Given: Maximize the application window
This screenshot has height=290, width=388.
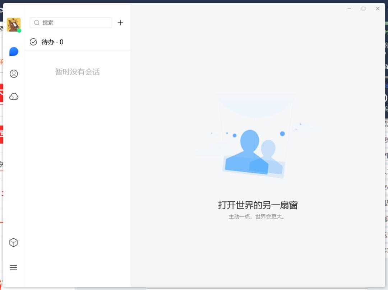Looking at the screenshot, I should coord(363,8).
